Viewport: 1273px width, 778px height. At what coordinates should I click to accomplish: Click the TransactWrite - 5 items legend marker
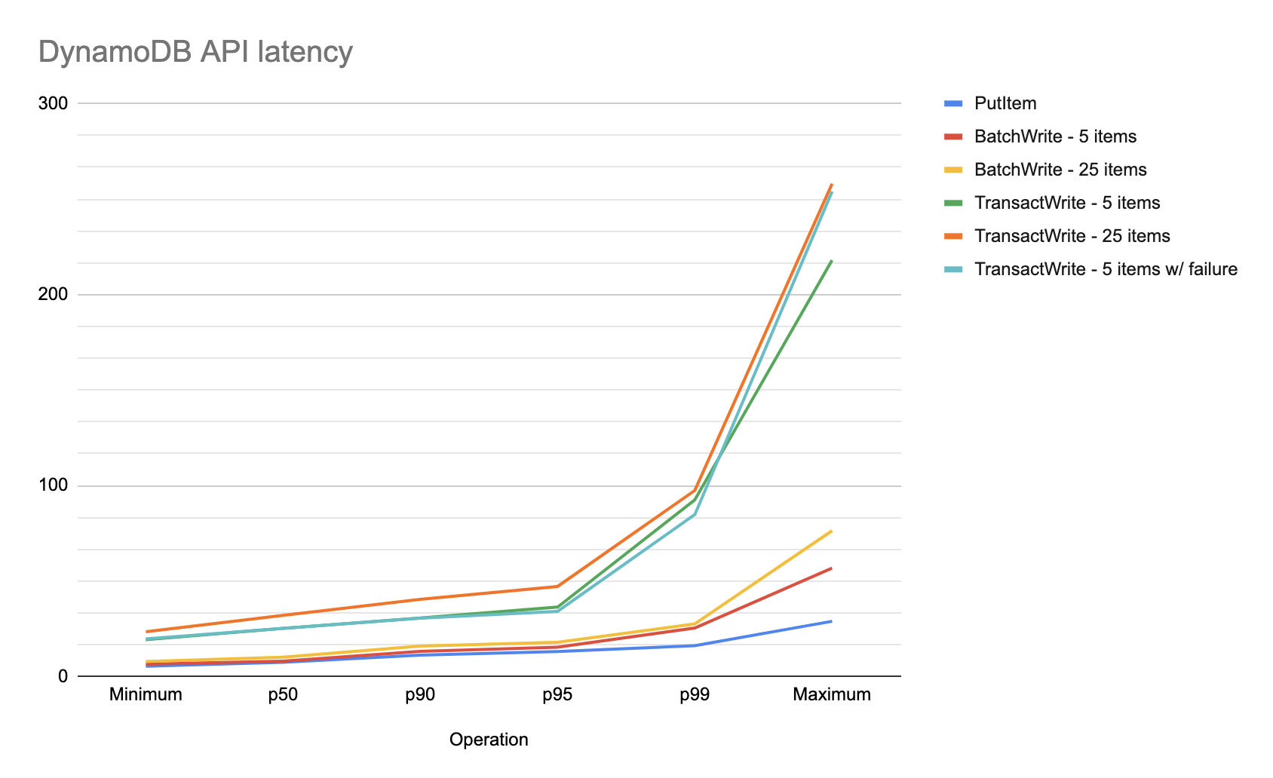pos(952,202)
